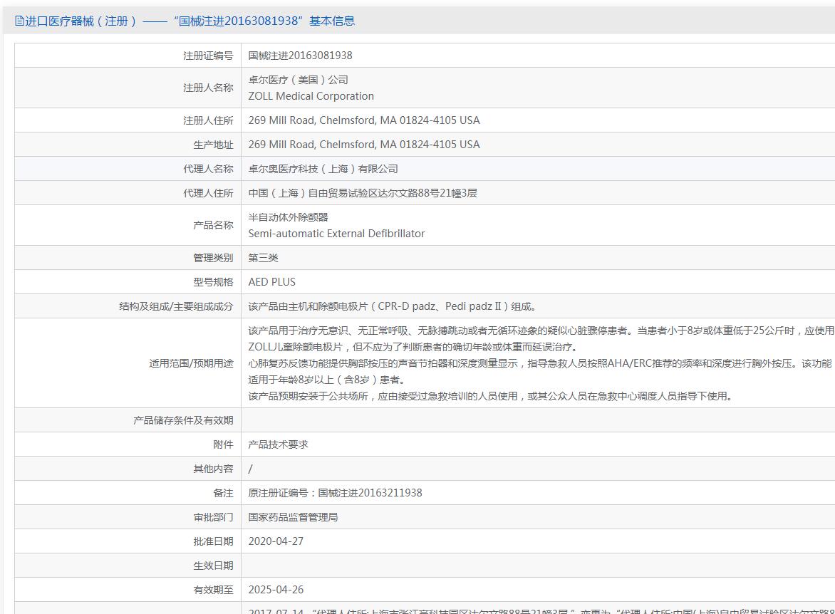Click the registration number value 国械注进20163081938

pyautogui.click(x=300, y=56)
